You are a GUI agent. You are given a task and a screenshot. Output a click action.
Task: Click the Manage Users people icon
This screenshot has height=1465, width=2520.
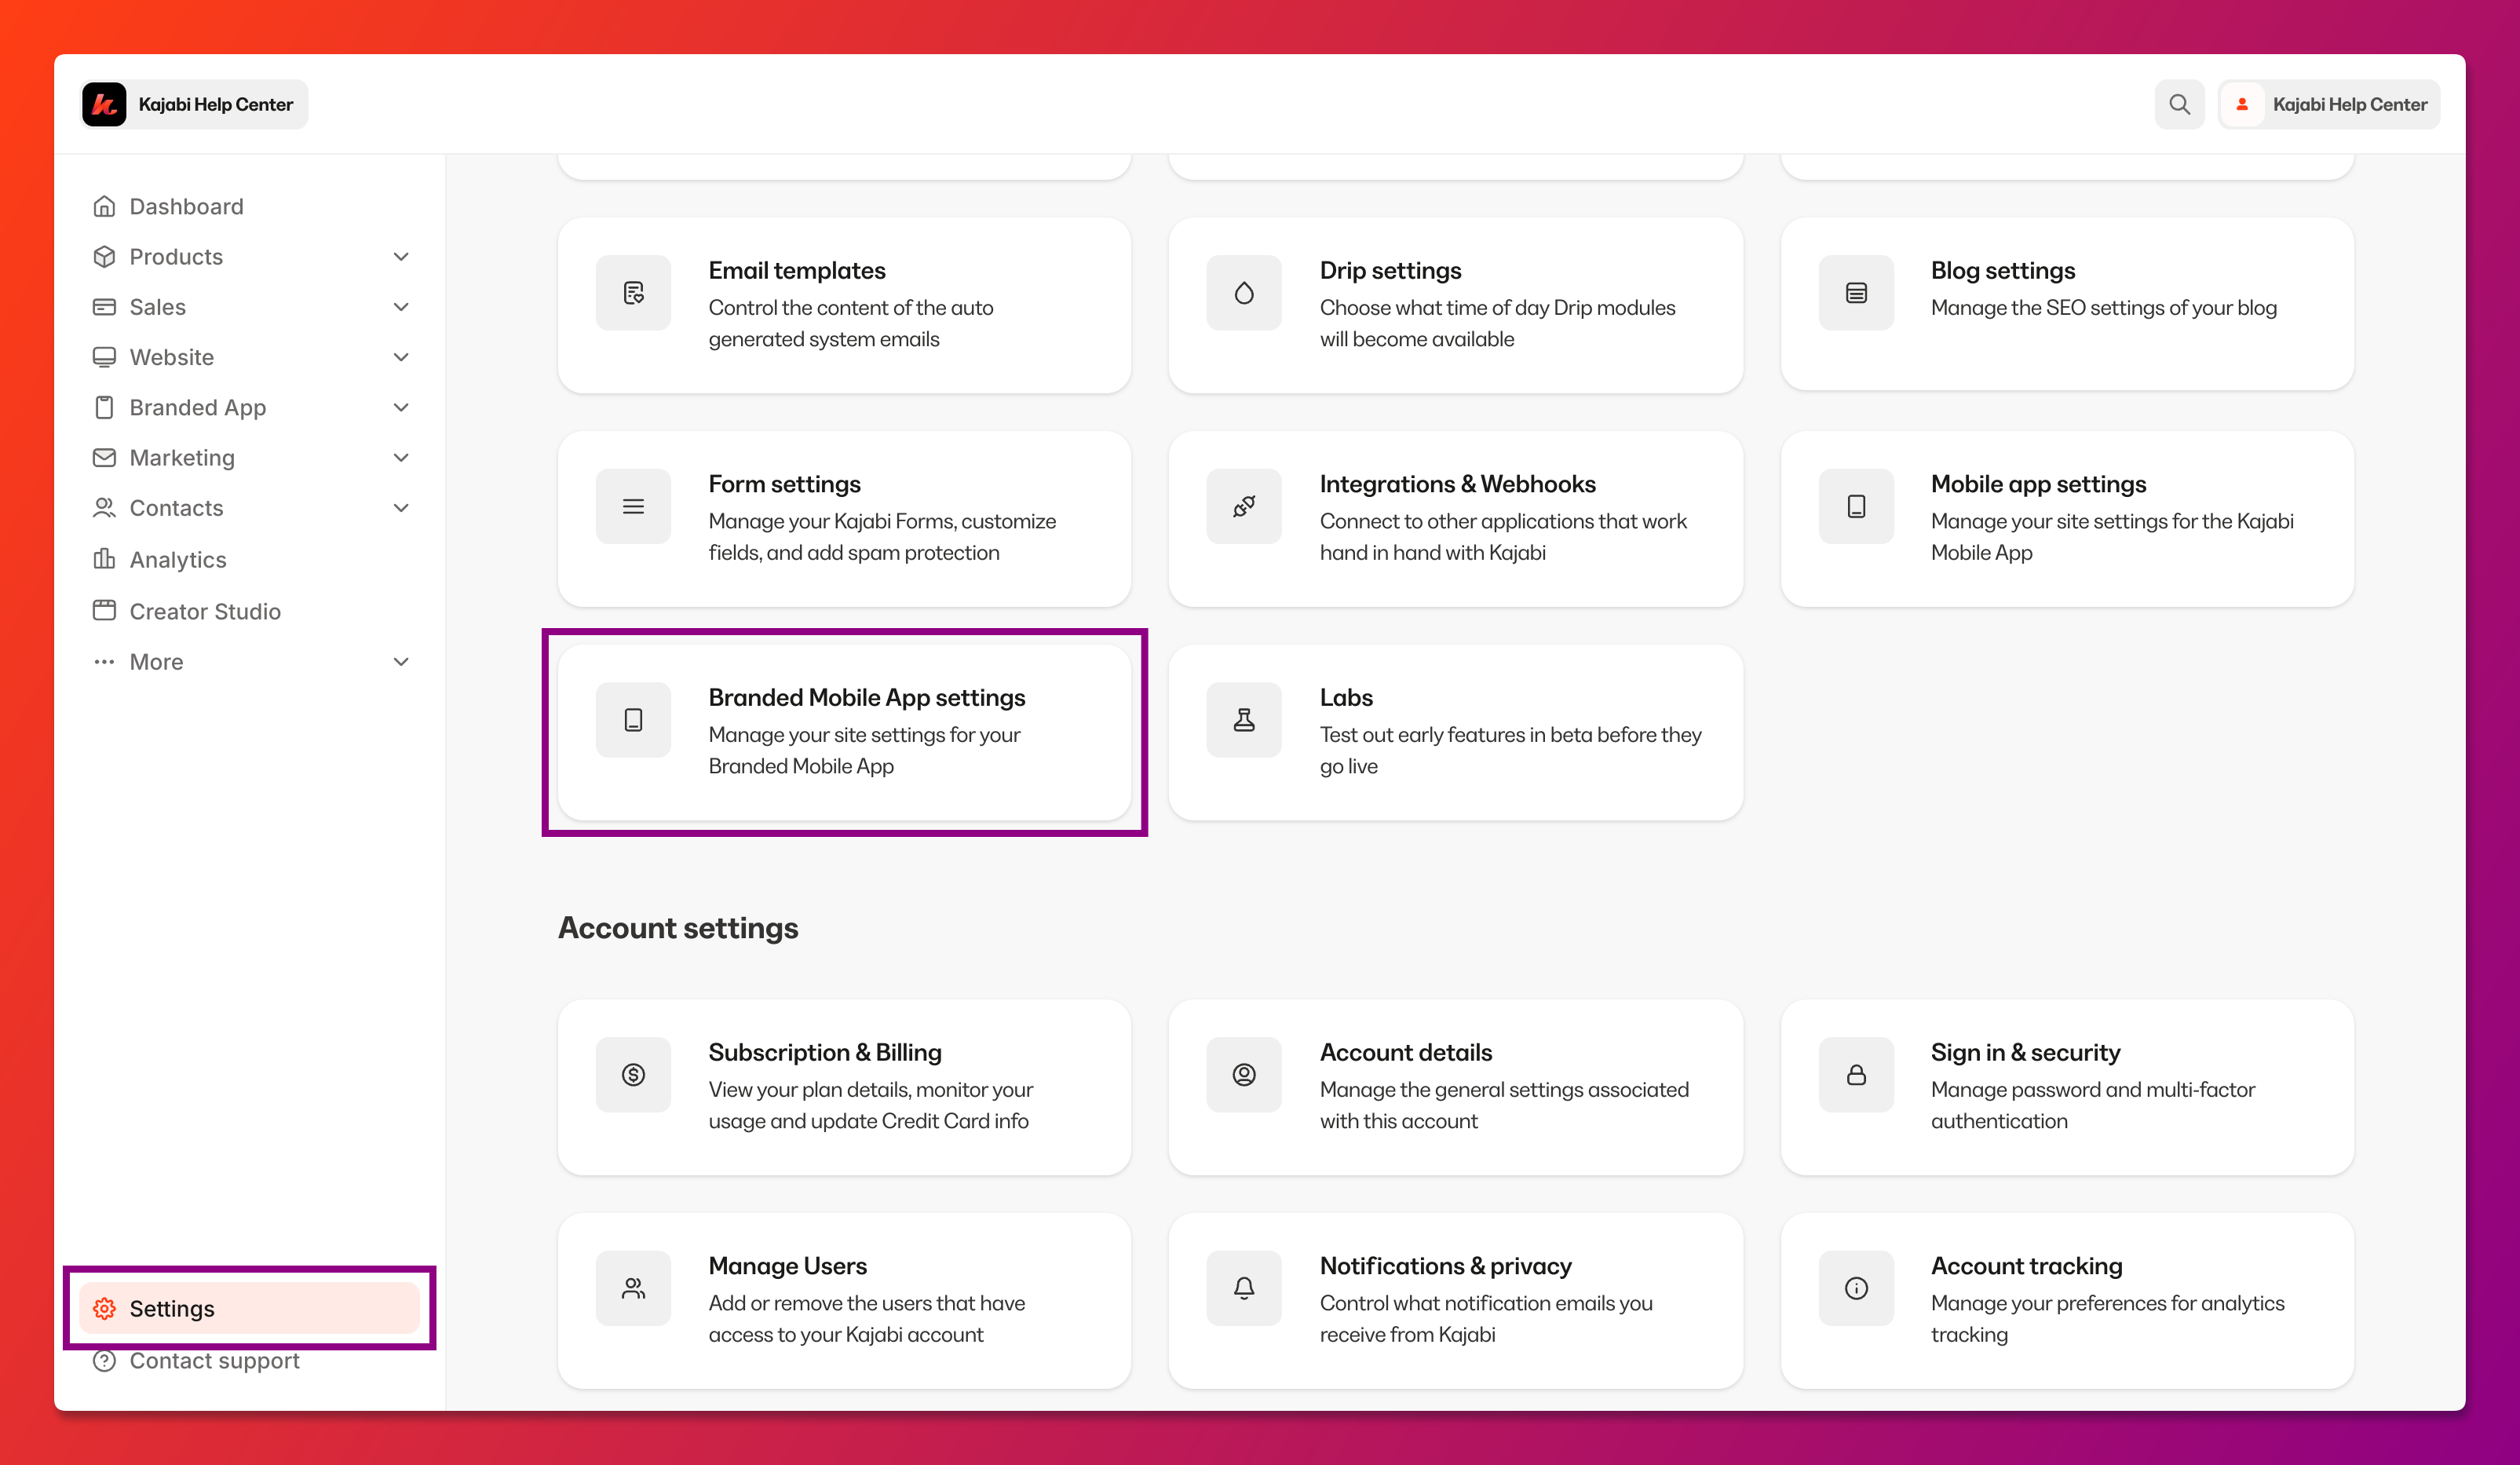click(633, 1288)
